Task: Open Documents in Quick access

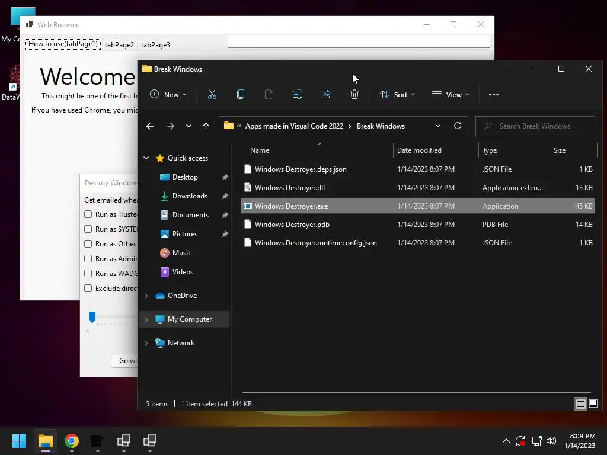Action: tap(190, 214)
